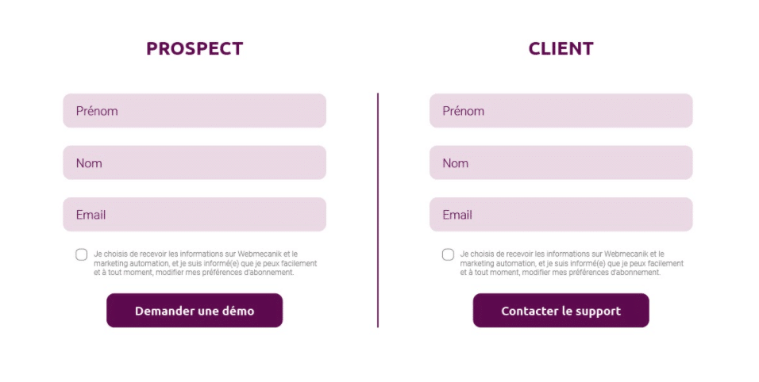The height and width of the screenshot is (382, 759).
Task: Click the CLIENT heading
Action: [561, 48]
